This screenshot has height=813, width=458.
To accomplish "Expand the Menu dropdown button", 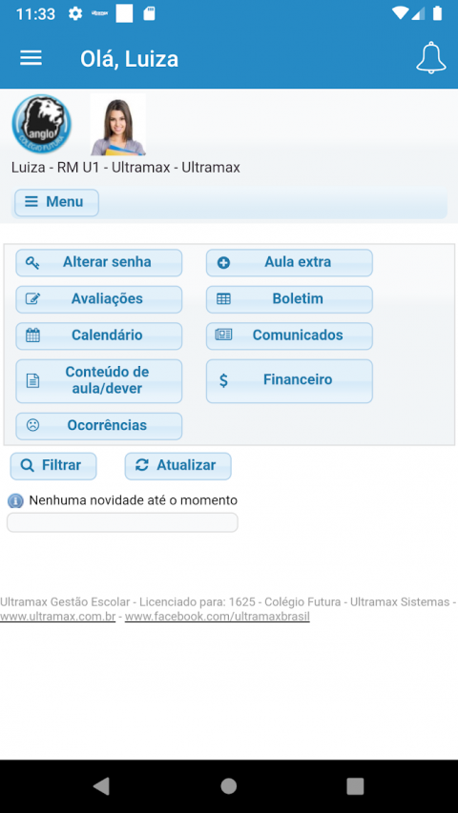I will click(56, 202).
